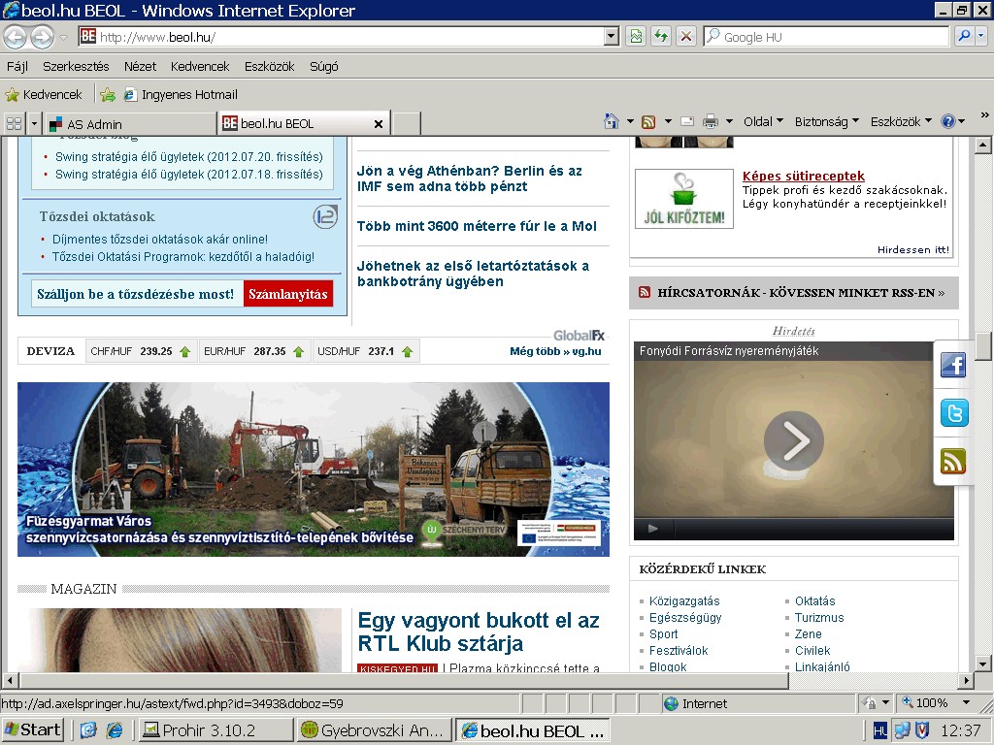This screenshot has height=745, width=994.
Task: Click the Jól kifőztem! recipe logo
Action: pos(684,199)
